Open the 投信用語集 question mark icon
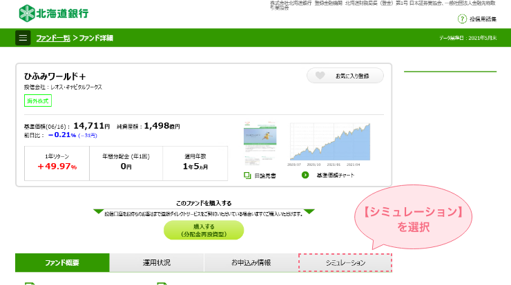Image resolution: width=511 pixels, height=285 pixels. coord(462,19)
